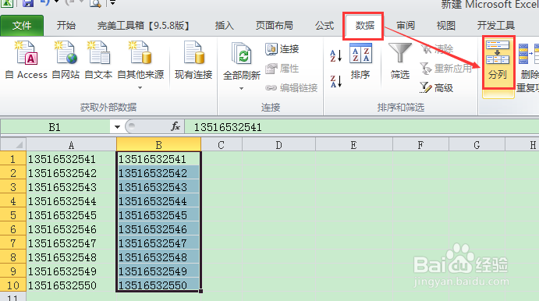The width and height of the screenshot is (539, 301).
Task: Expand 全部刷新 dropdown arrow
Action: (241, 89)
